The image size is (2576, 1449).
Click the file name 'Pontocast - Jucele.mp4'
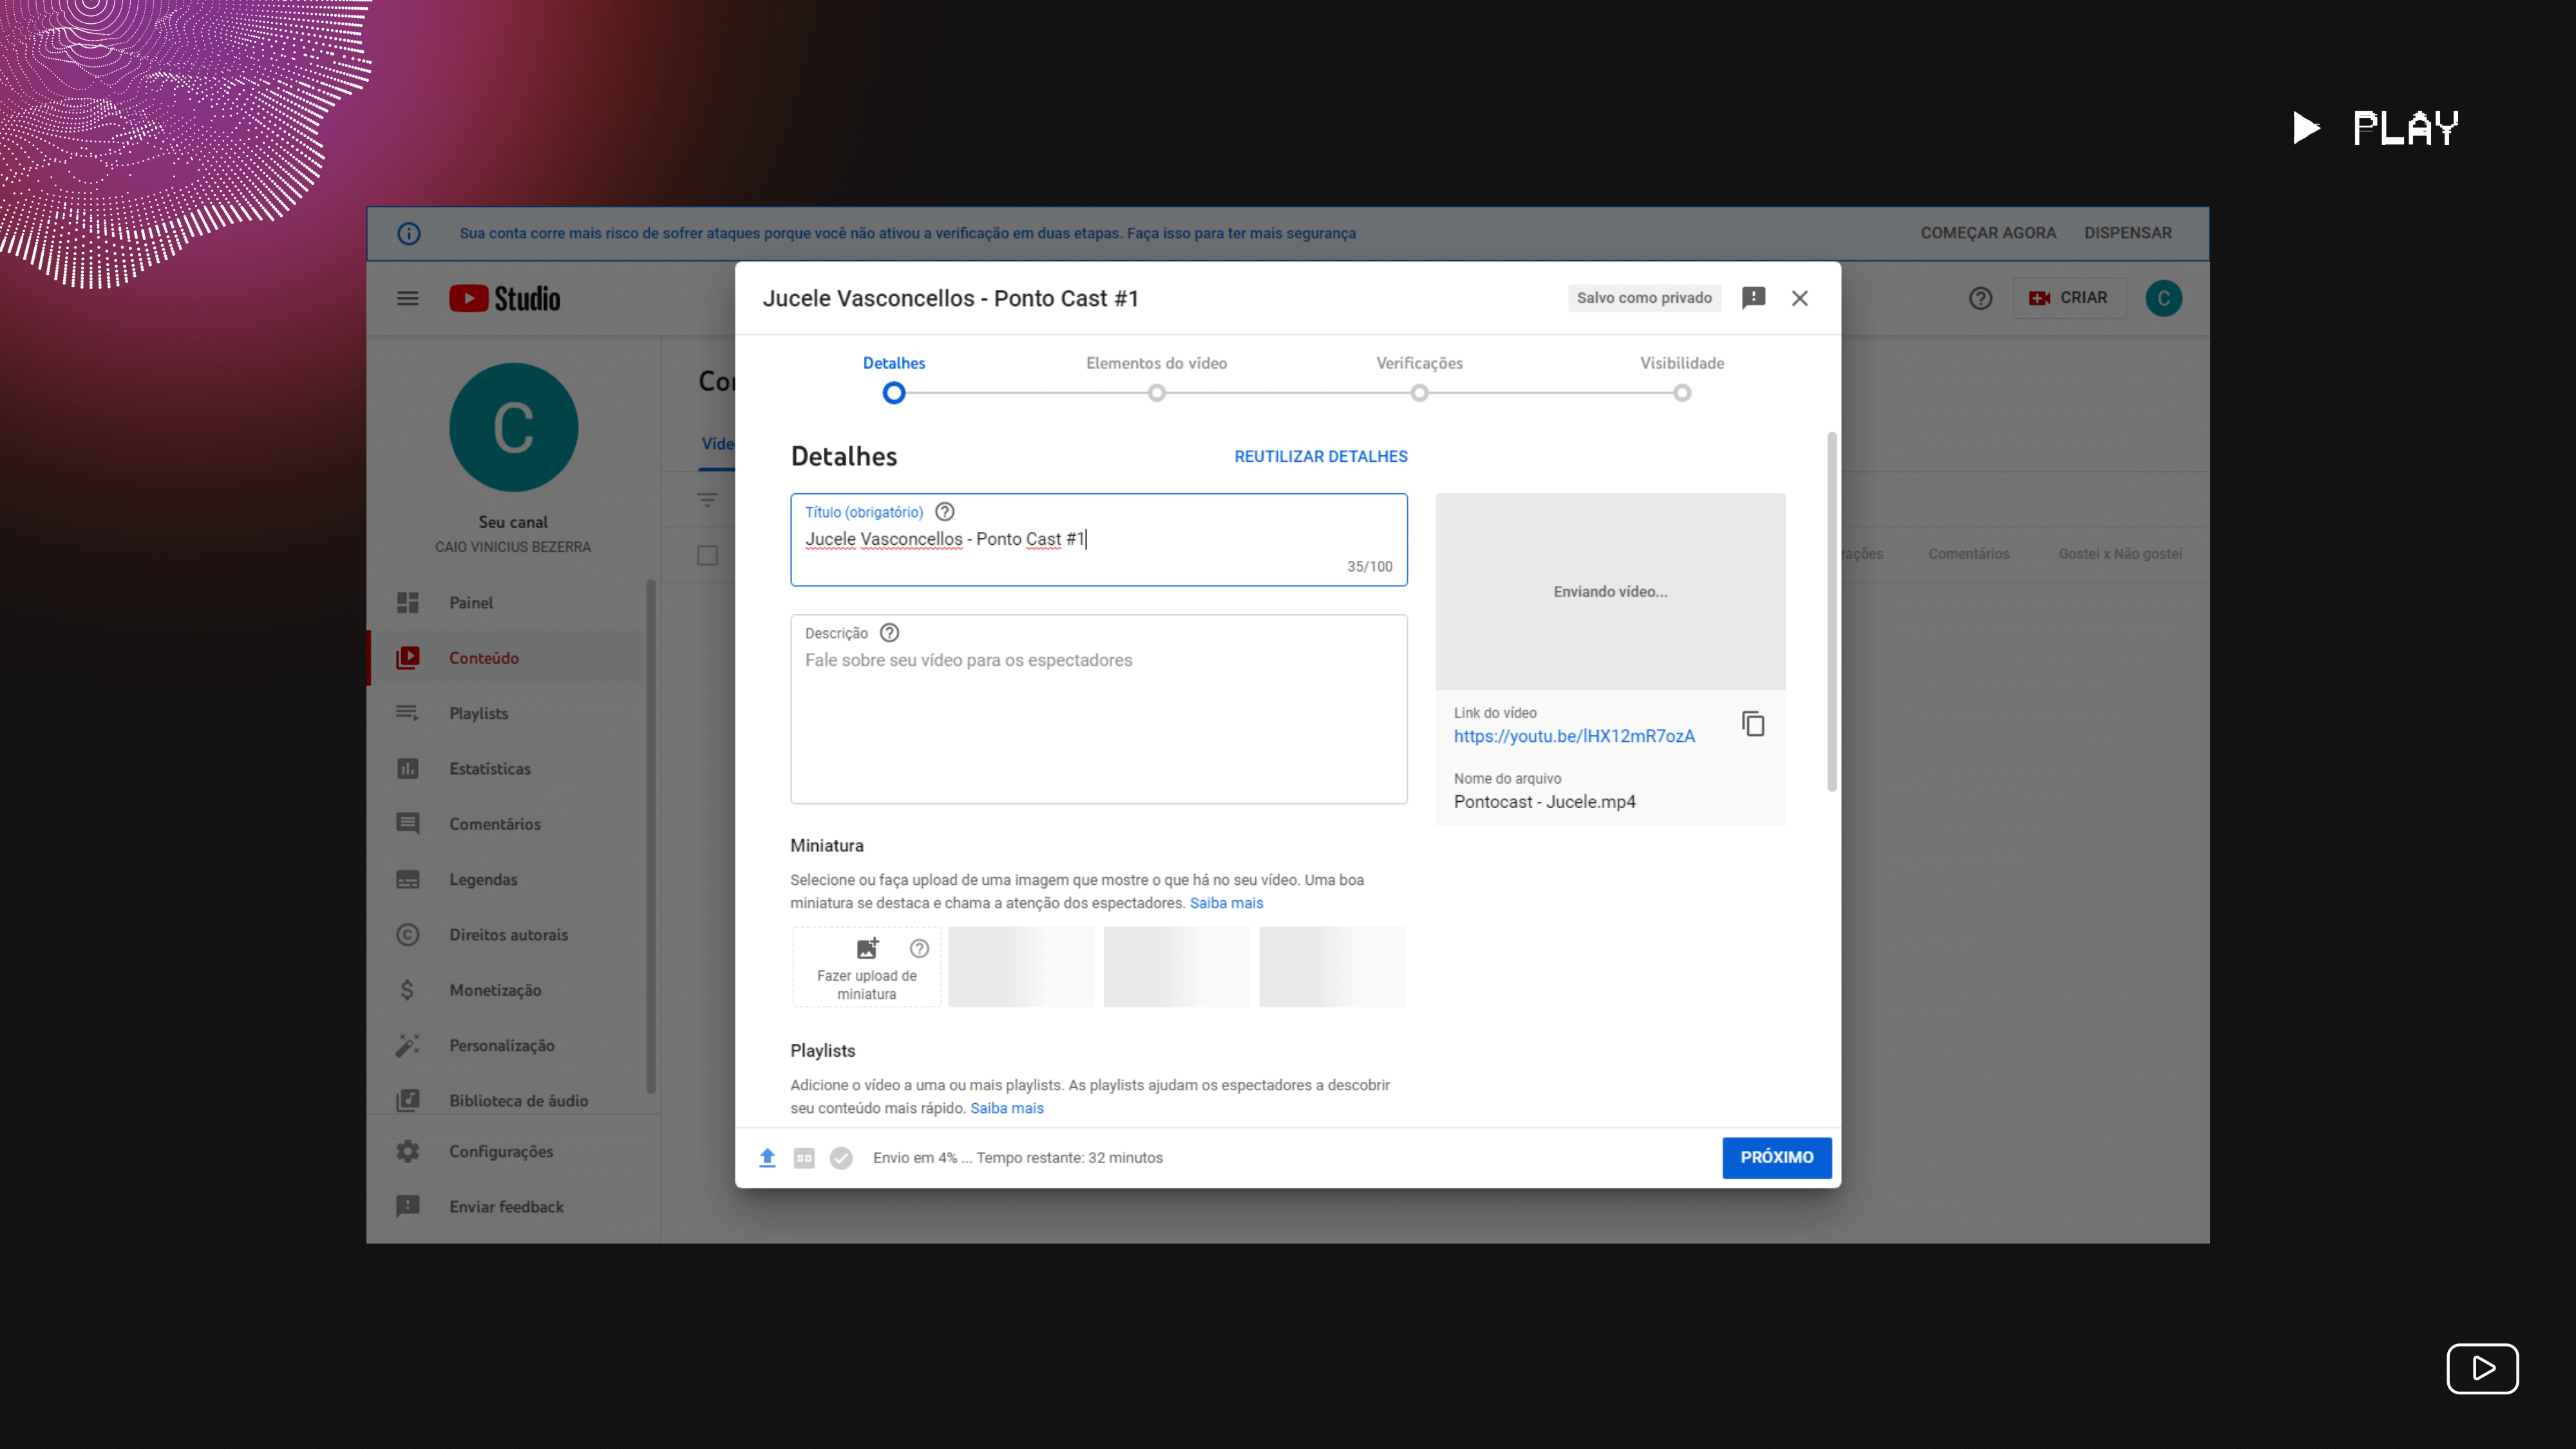click(x=1544, y=802)
